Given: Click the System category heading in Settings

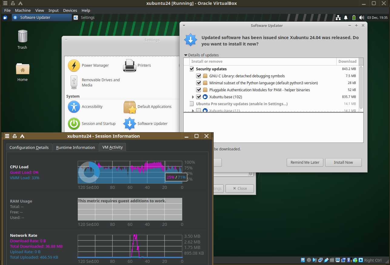Looking at the screenshot, I should click(x=73, y=96).
